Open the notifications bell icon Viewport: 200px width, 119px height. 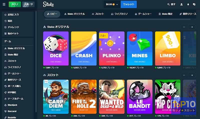pyautogui.click(x=188, y=4)
